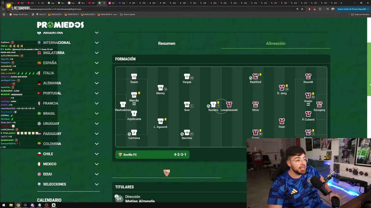Click the TITULARES section heading
This screenshot has height=208, width=371.
[x=124, y=187]
